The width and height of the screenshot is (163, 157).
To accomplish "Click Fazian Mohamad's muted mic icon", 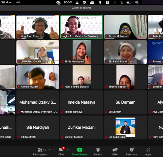I will (106, 37).
